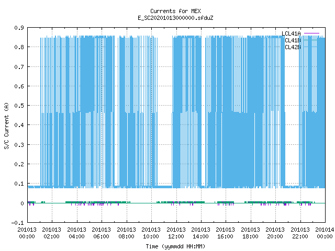Viewport: 335px width, 251px height.
Task: Select the file name 'E_SC20201013000000.sfduZ'
Action: (x=175, y=18)
